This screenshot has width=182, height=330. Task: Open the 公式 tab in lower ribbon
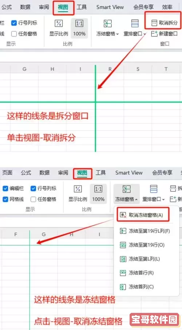pos(26,173)
